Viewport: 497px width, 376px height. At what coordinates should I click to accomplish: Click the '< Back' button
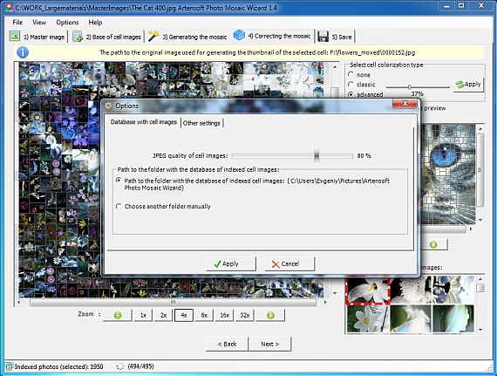click(x=227, y=344)
